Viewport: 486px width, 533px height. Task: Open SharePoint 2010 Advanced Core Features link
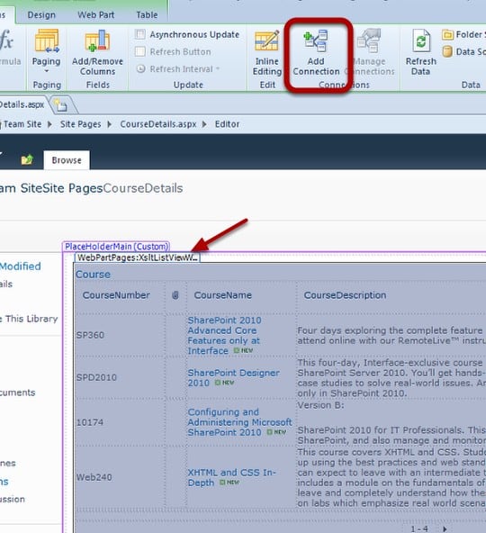coord(224,335)
